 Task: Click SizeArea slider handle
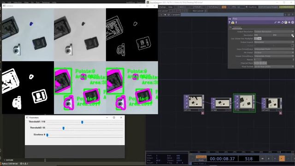coord(47,135)
